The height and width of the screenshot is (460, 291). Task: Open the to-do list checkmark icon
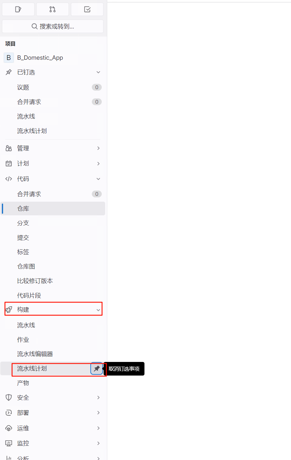click(x=87, y=9)
